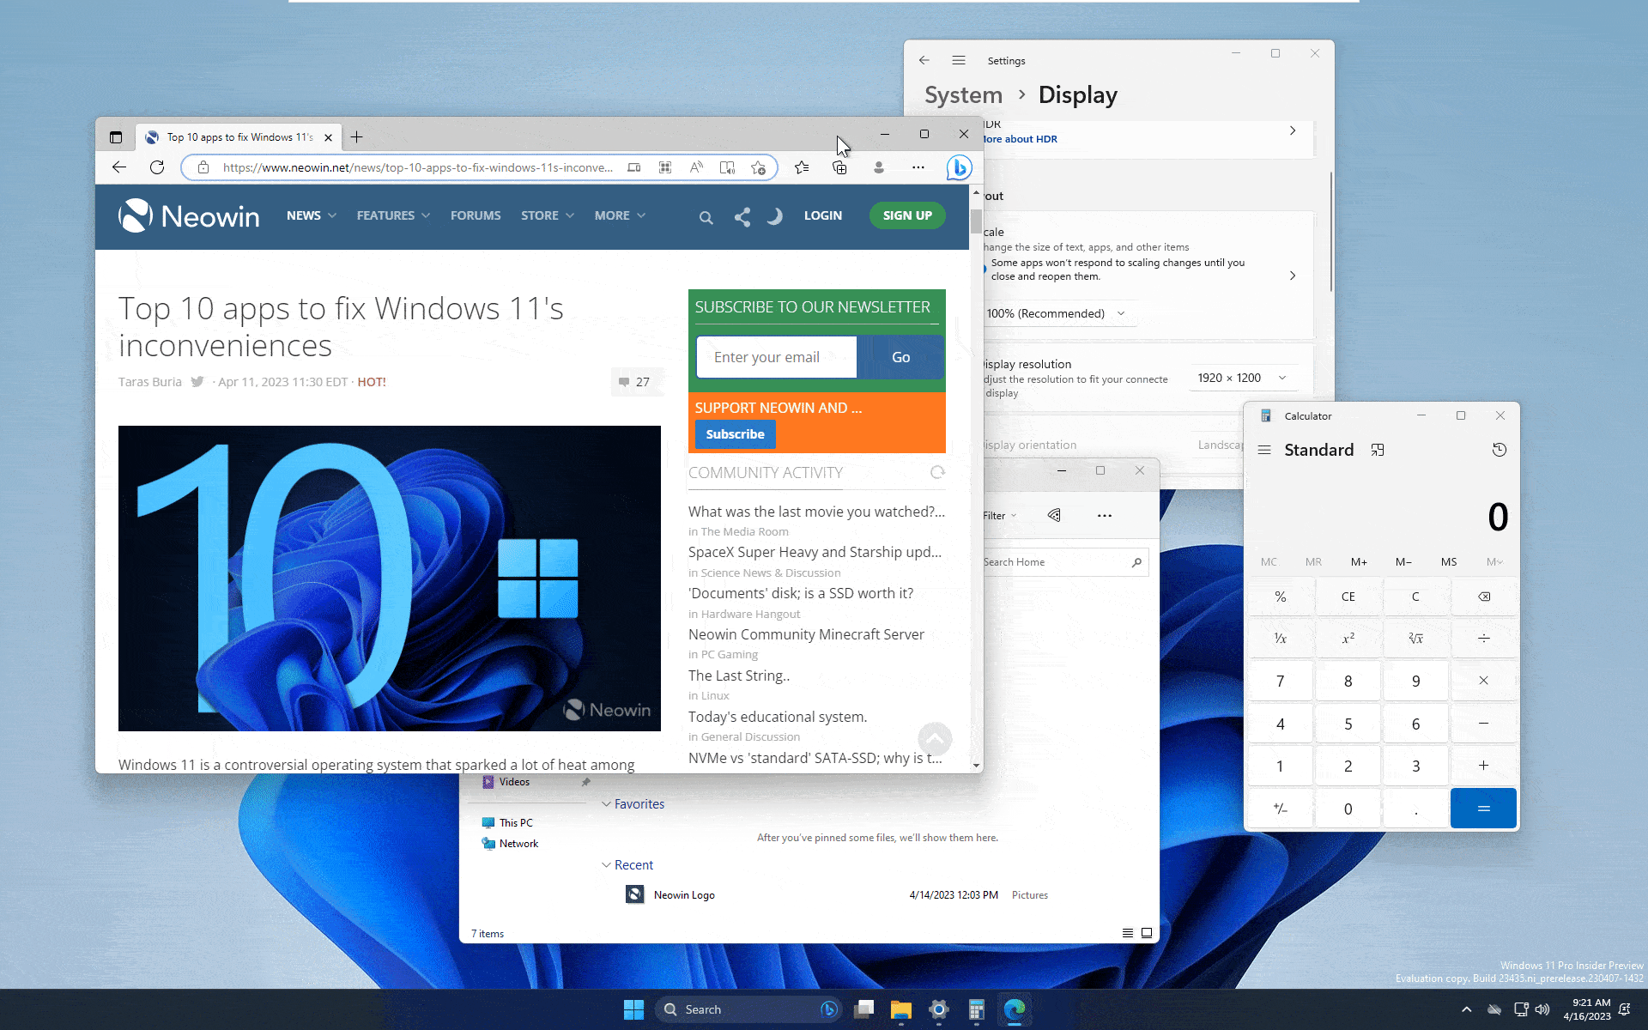The height and width of the screenshot is (1030, 1648).
Task: Click the HOT! tag on the article
Action: (372, 381)
